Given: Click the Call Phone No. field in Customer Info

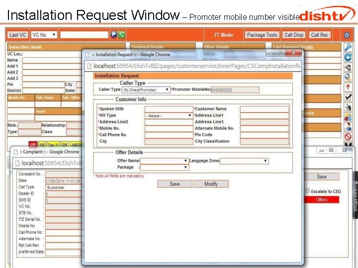Looking at the screenshot, I should click(x=169, y=134).
